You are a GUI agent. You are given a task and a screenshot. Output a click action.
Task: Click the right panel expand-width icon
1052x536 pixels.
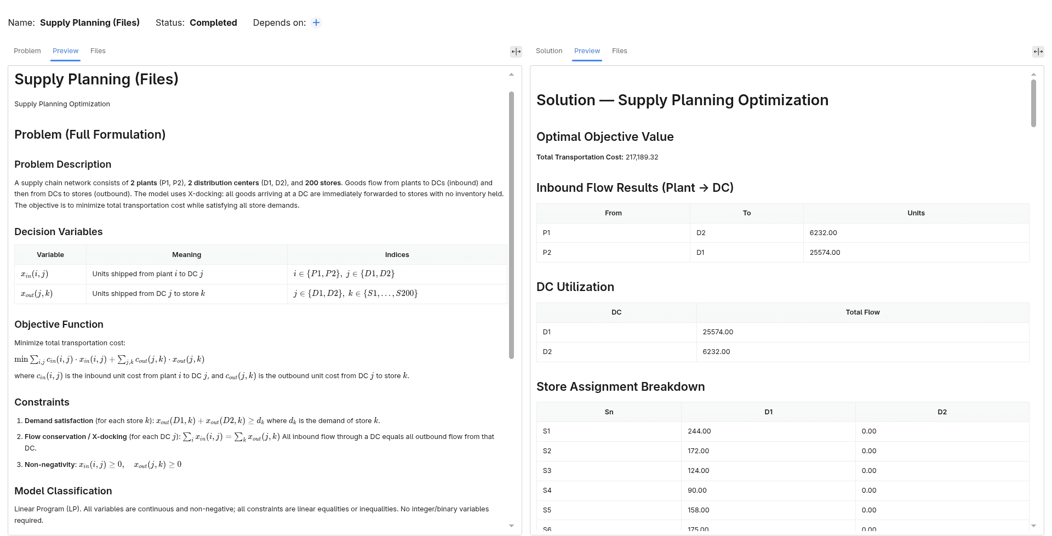(x=1038, y=52)
